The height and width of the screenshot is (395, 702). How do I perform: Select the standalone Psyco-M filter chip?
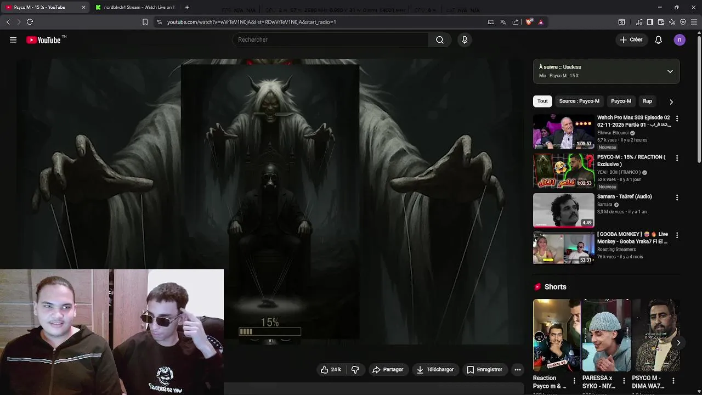point(621,101)
